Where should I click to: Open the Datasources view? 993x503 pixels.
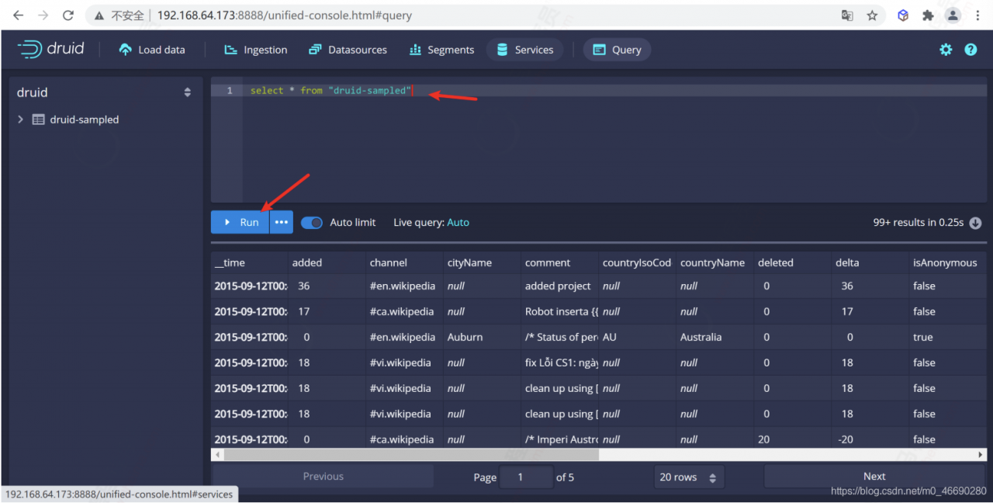click(x=348, y=50)
